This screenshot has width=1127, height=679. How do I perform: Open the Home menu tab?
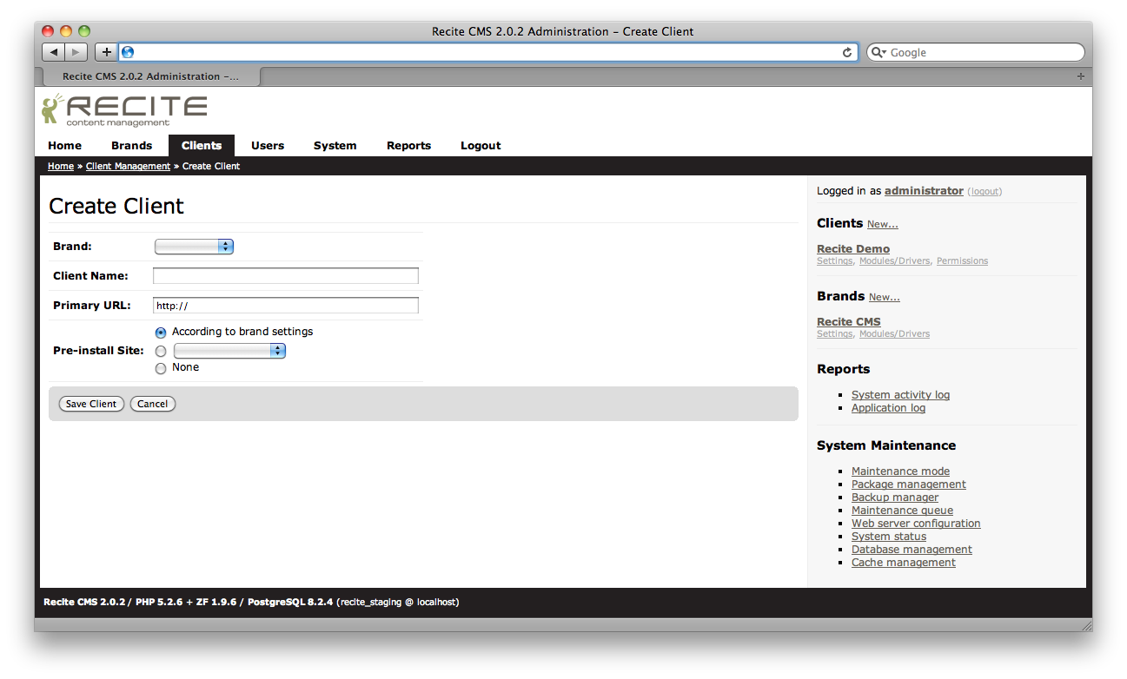click(x=65, y=146)
